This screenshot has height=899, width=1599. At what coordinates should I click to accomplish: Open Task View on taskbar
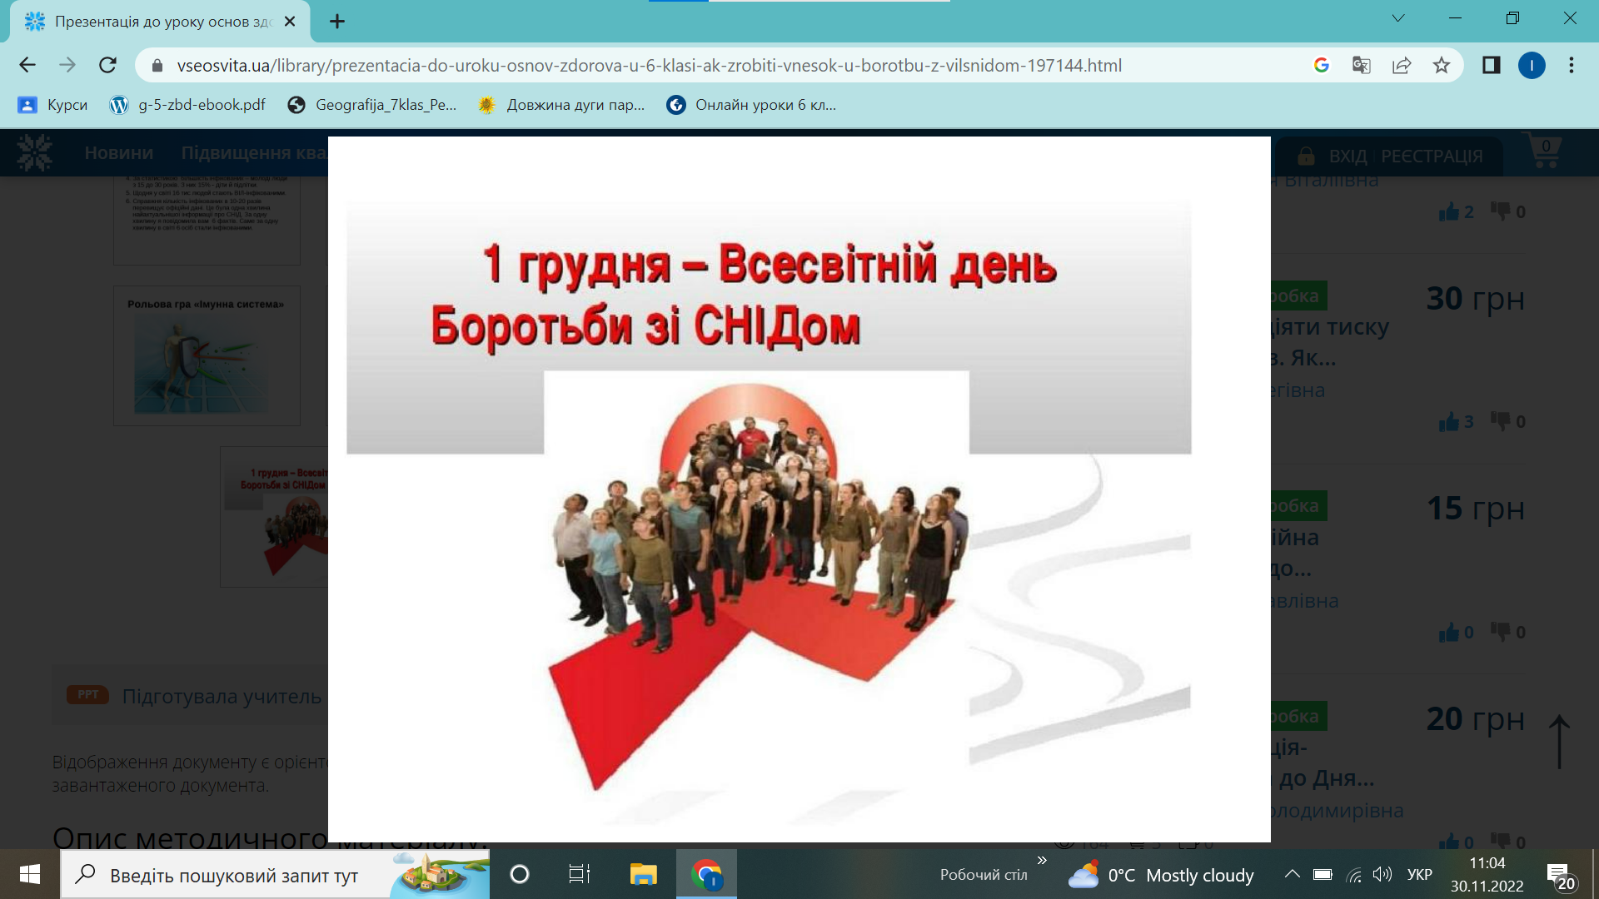coord(579,874)
